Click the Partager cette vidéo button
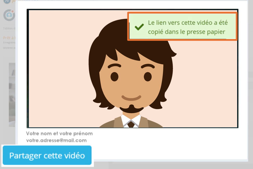Screen dimensions: 253x169 [47, 155]
